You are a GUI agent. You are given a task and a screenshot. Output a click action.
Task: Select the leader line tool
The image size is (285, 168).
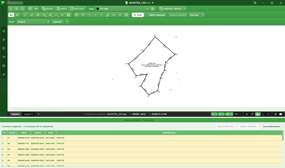tap(89, 15)
